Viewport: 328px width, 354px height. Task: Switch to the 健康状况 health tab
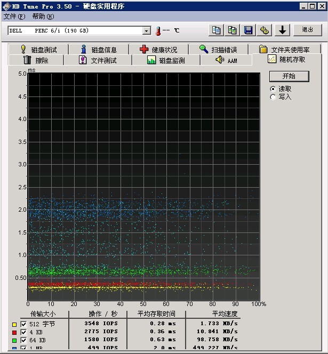tap(158, 49)
